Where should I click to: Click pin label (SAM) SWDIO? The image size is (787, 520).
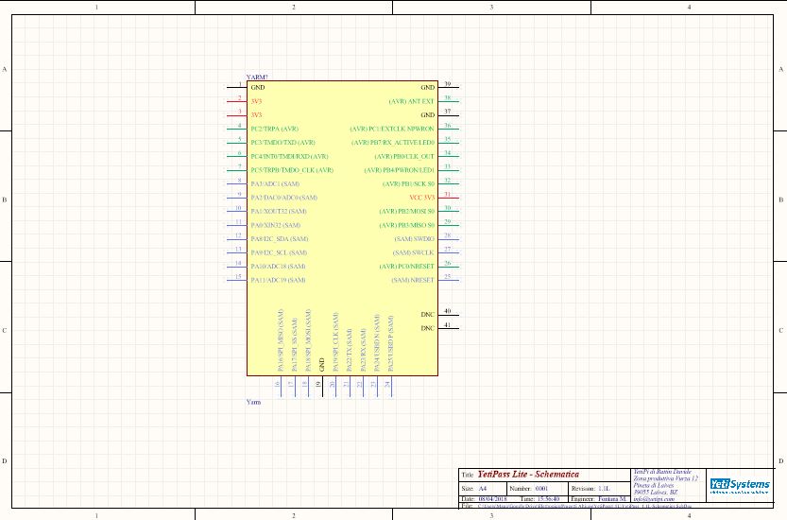[x=414, y=239]
